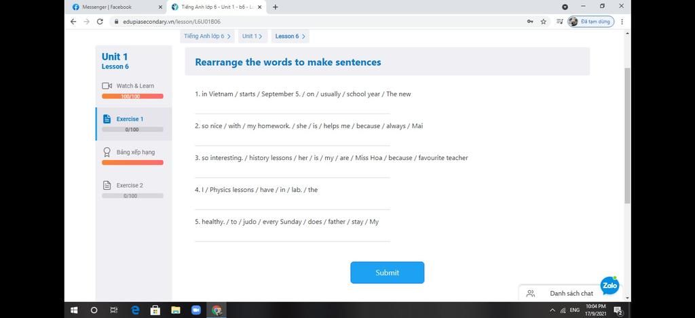The image size is (695, 318).
Task: Open Cortana search circle on taskbar
Action: [94, 310]
